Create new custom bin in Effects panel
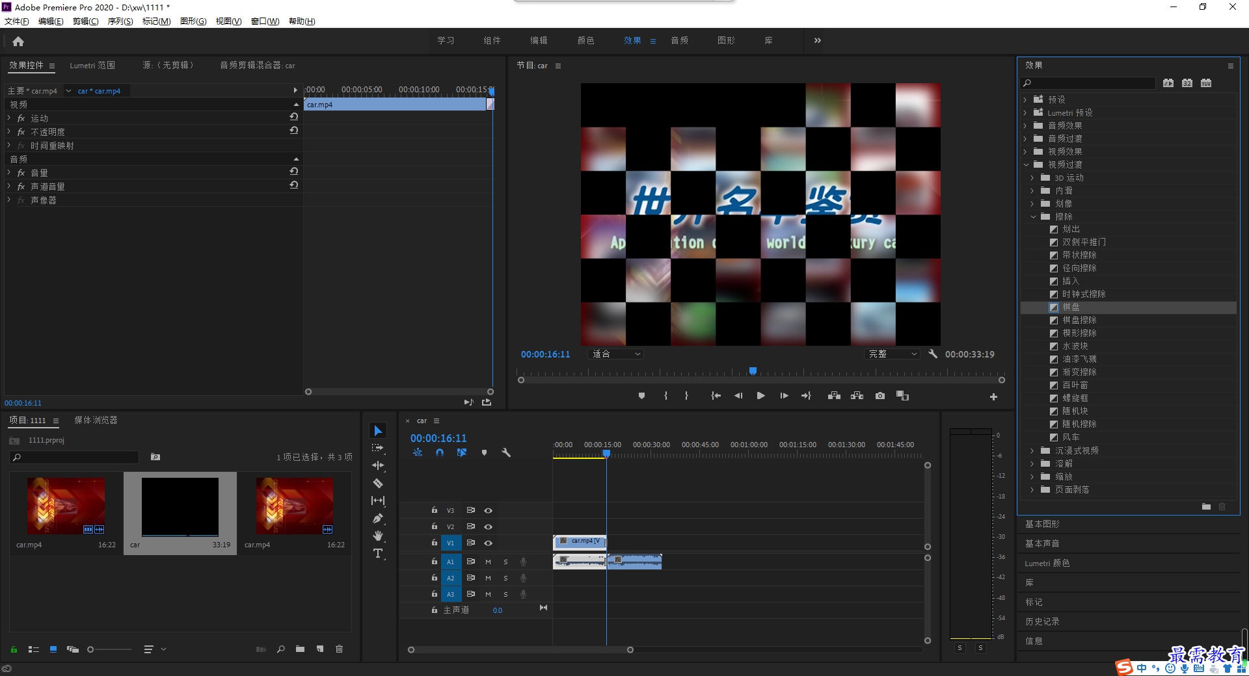Image resolution: width=1249 pixels, height=676 pixels. click(x=1206, y=506)
